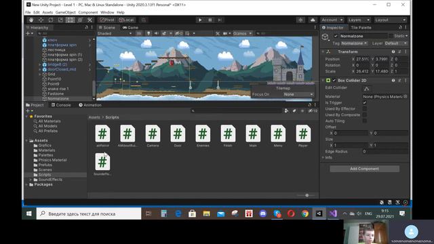Viewport: 434px width, 244px height.
Task: Select the Rotate tool in toolbar
Action: [x=51, y=20]
